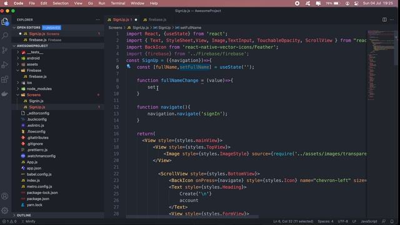The width and height of the screenshot is (400, 225).
Task: Click the Screens breadcrumb segment
Action: 115,27
